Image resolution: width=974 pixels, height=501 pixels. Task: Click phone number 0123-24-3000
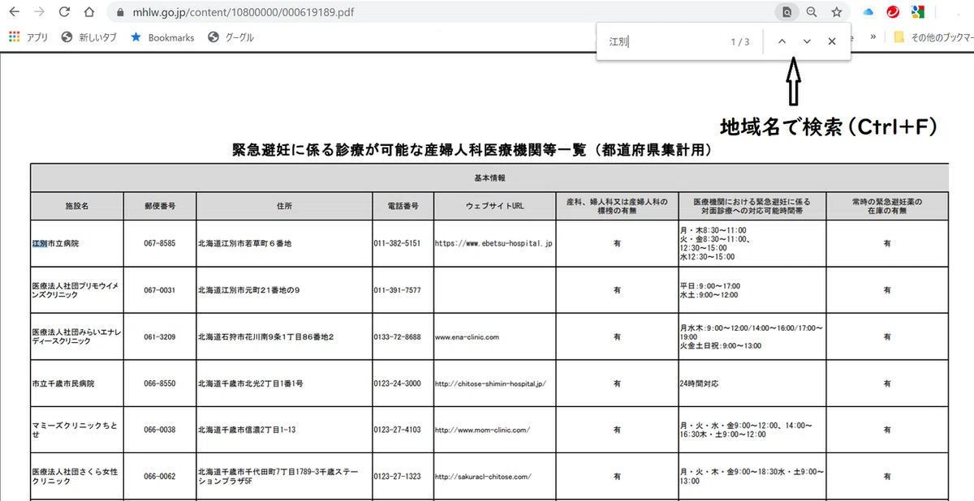click(x=397, y=383)
